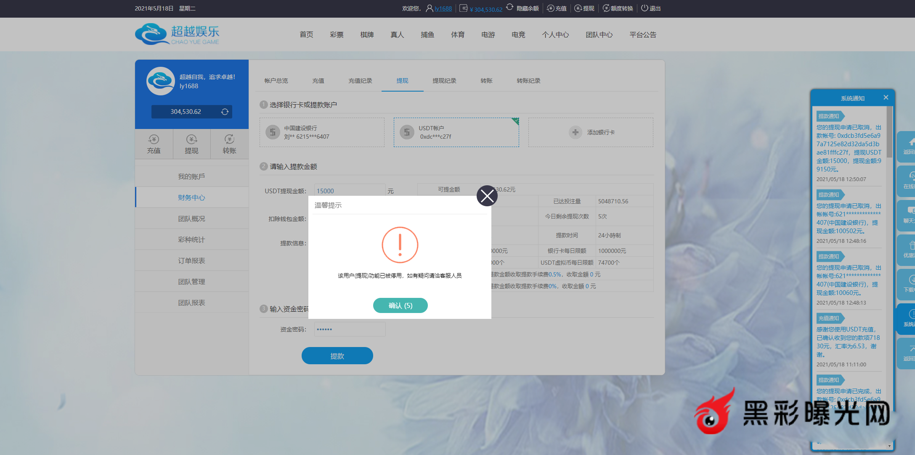Click the 退出 logout icon in the top bar

(x=644, y=8)
